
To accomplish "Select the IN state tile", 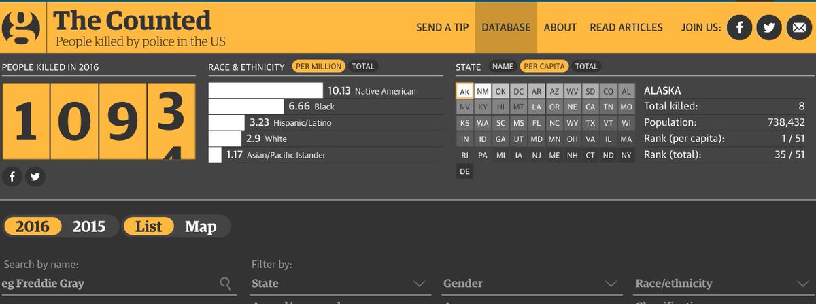I will [x=464, y=139].
